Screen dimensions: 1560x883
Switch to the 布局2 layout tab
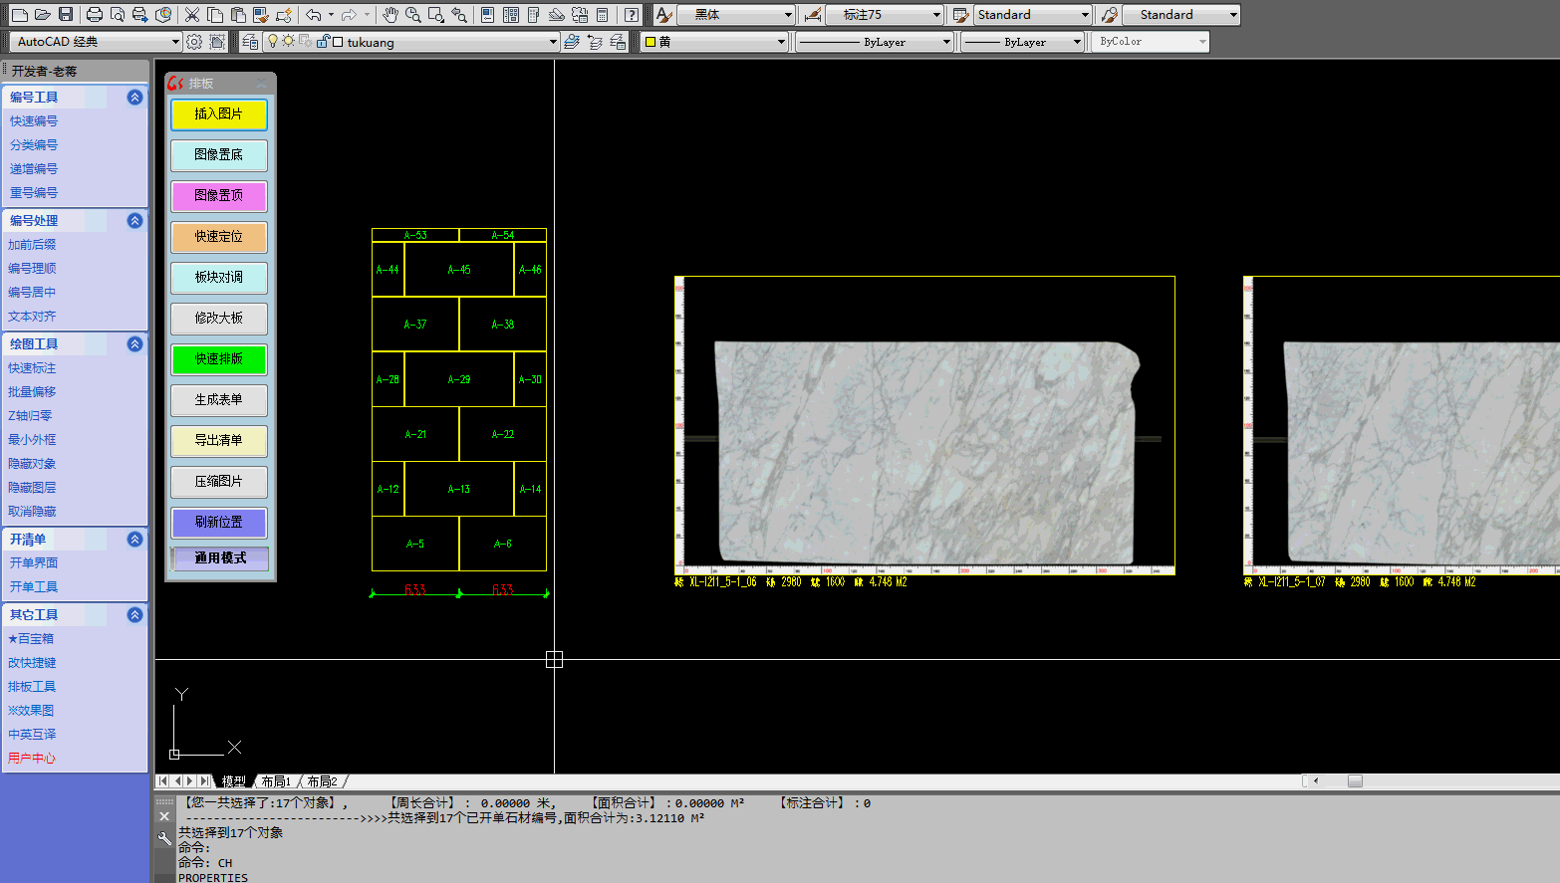[322, 781]
